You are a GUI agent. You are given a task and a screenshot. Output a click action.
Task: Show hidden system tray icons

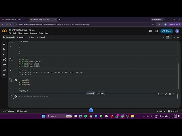point(144,116)
